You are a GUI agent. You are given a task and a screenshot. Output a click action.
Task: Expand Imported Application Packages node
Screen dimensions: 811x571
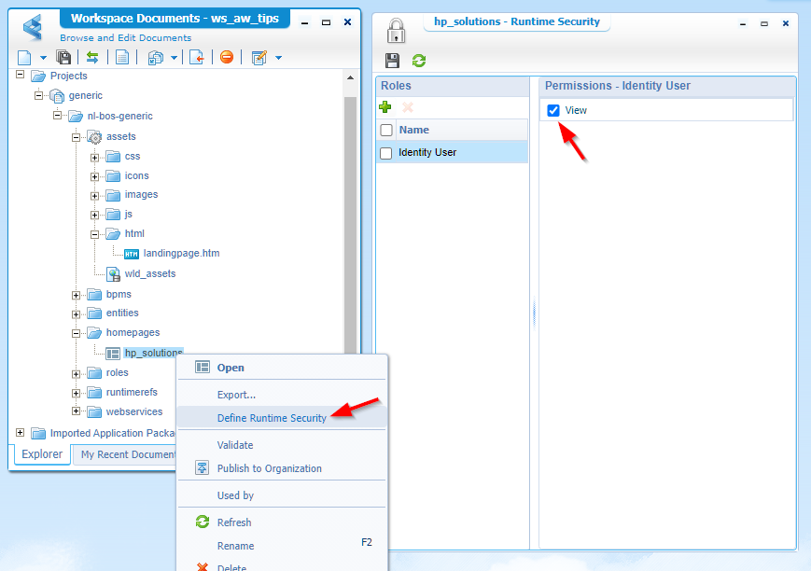(21, 433)
